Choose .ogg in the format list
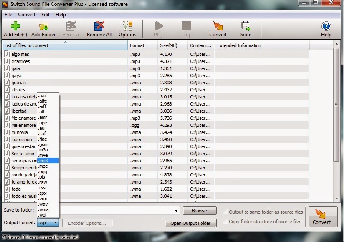This screenshot has width=344, height=242. (x=48, y=171)
